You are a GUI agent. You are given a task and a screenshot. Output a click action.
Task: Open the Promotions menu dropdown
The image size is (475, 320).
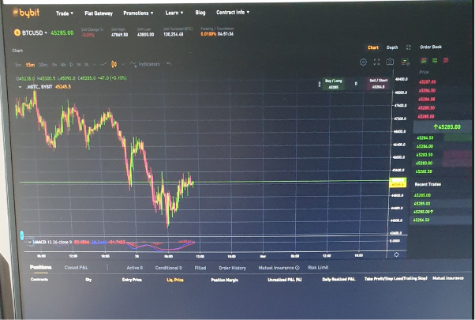coord(138,13)
